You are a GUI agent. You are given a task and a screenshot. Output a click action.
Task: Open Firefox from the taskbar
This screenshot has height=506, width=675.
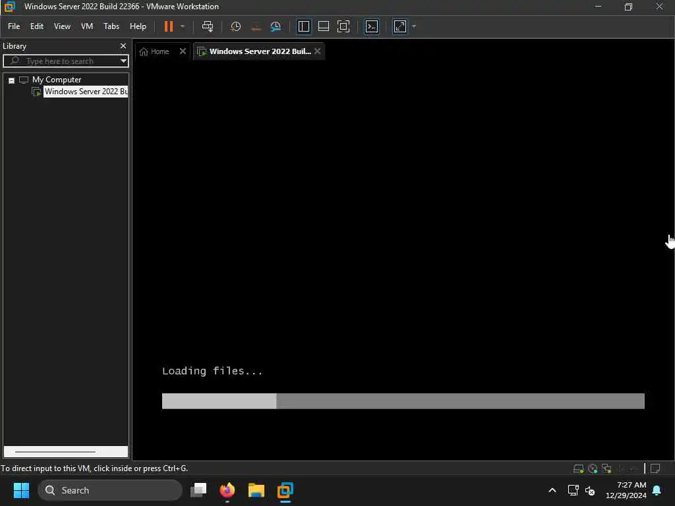point(227,490)
